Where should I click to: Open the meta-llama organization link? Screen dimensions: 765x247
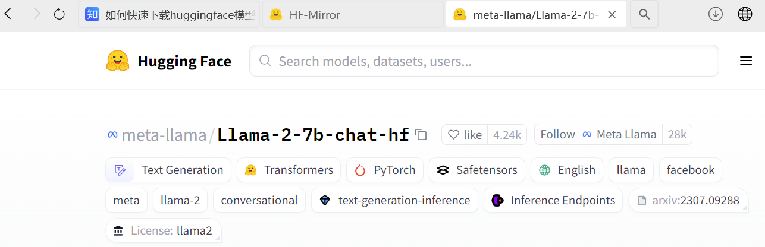tap(164, 135)
